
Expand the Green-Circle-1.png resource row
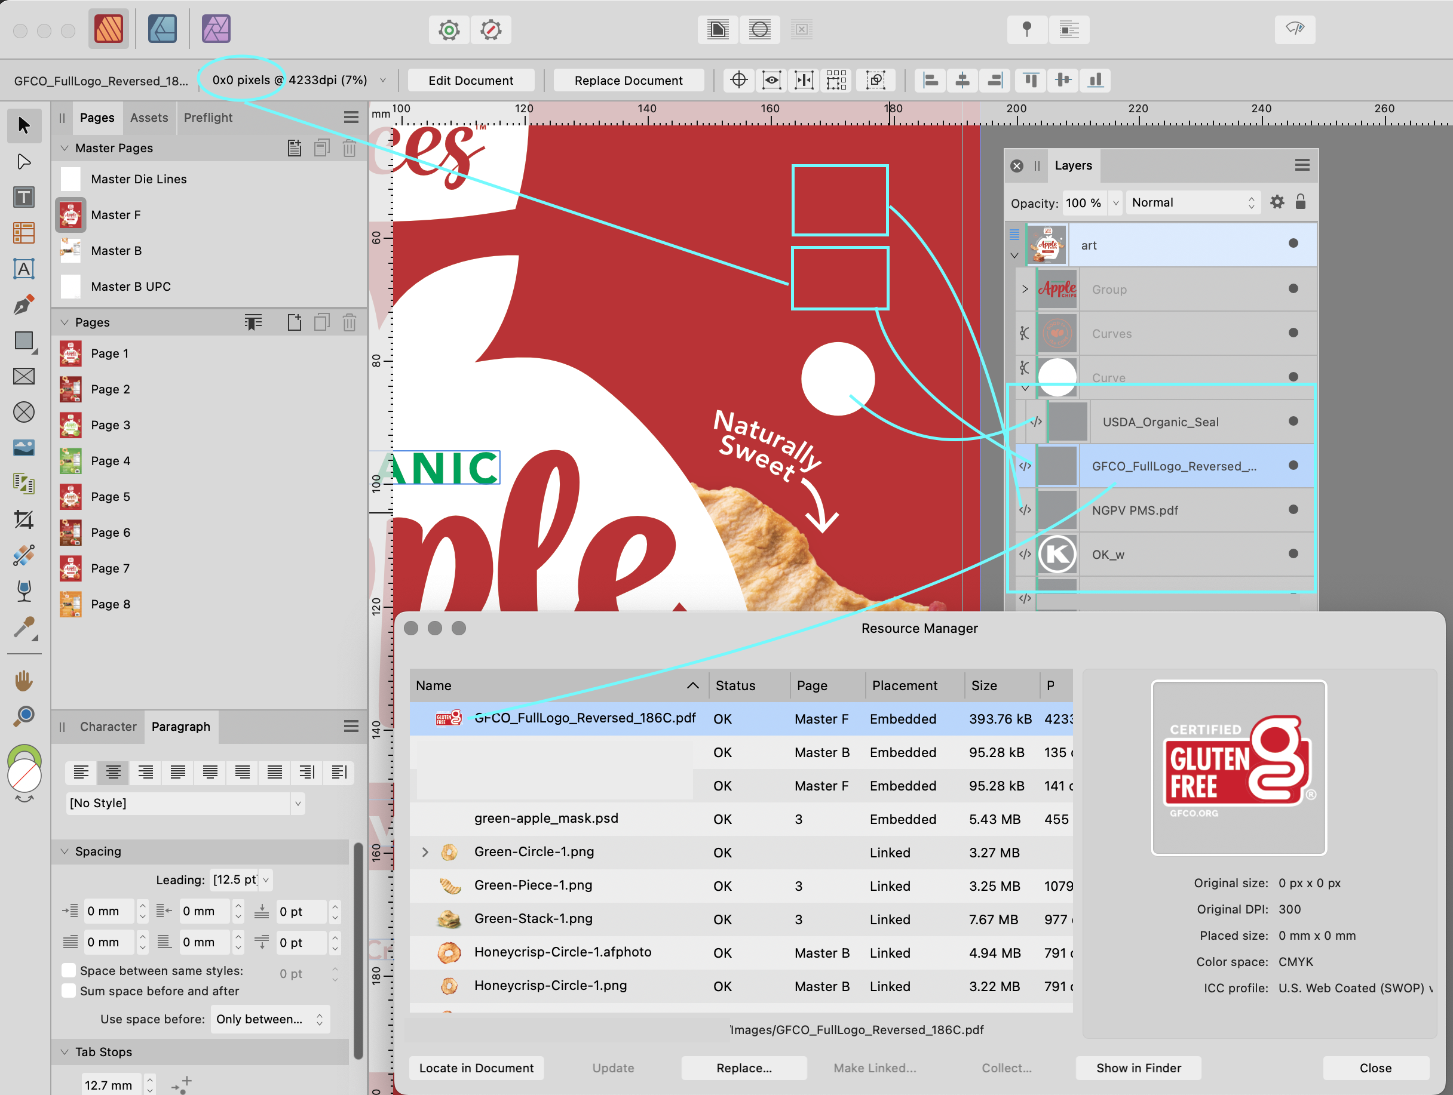click(x=425, y=852)
